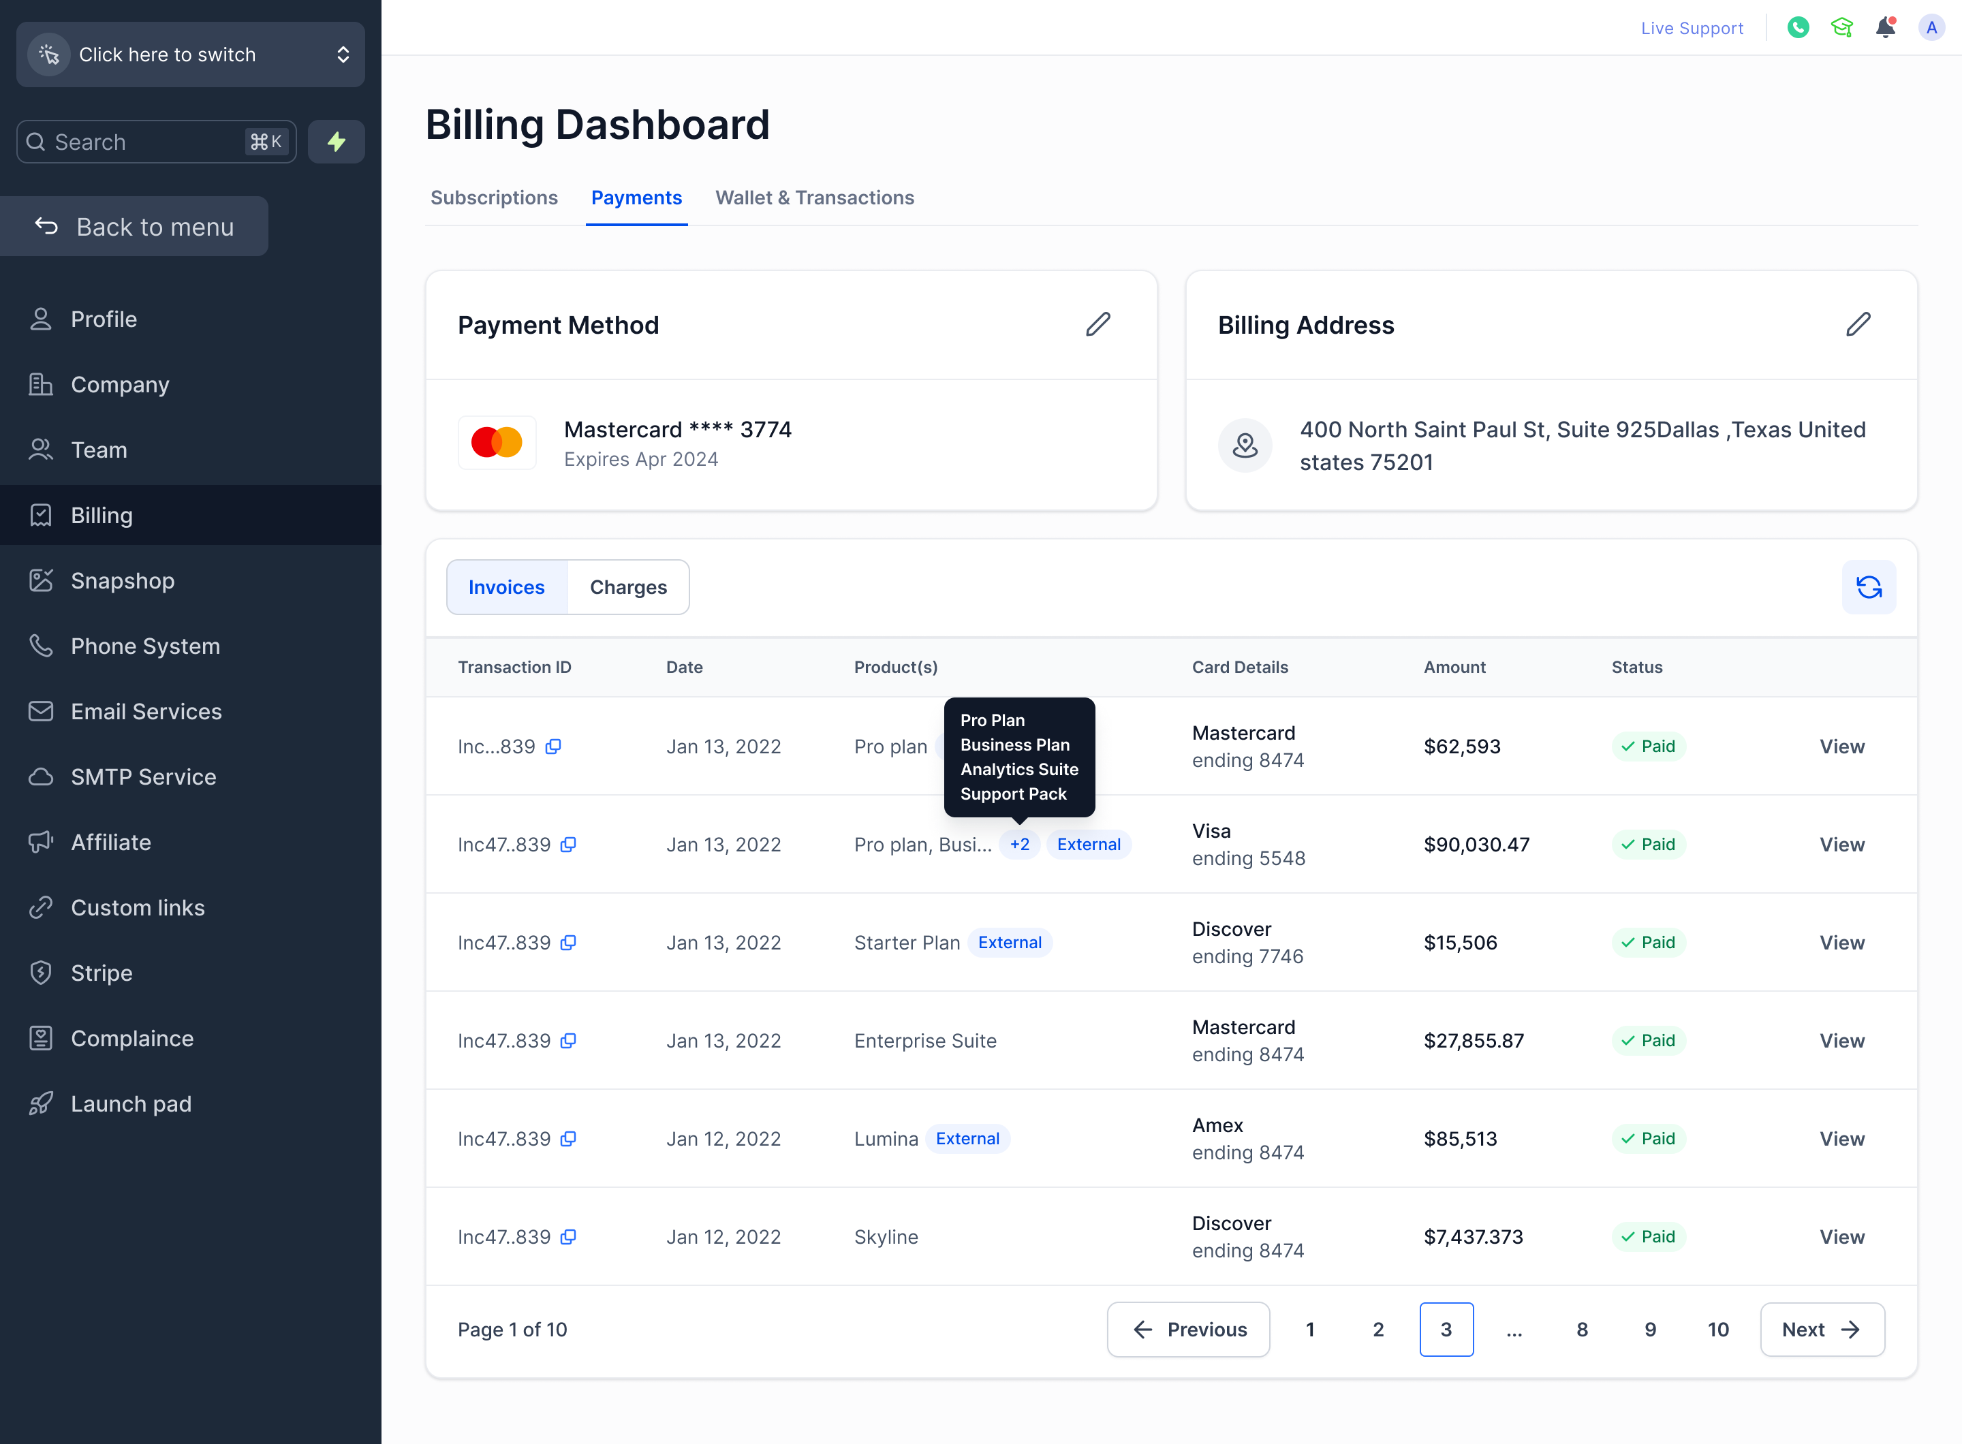Switch to the Subscriptions tab
Screen dimensions: 1962x1444
(494, 198)
